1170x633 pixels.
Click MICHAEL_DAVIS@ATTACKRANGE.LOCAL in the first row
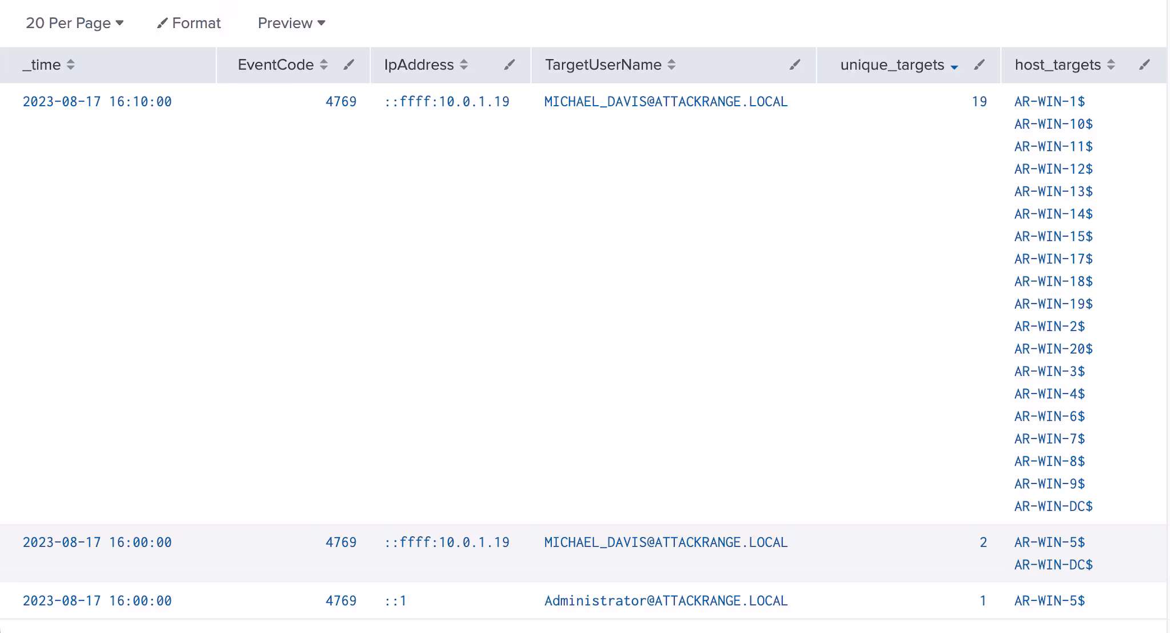coord(666,102)
